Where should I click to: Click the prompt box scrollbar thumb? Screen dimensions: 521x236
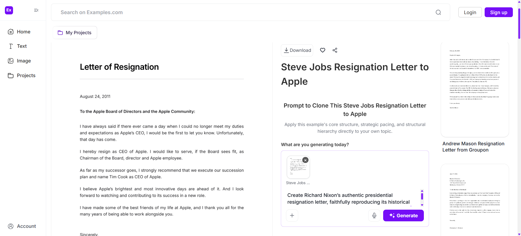coord(422,196)
